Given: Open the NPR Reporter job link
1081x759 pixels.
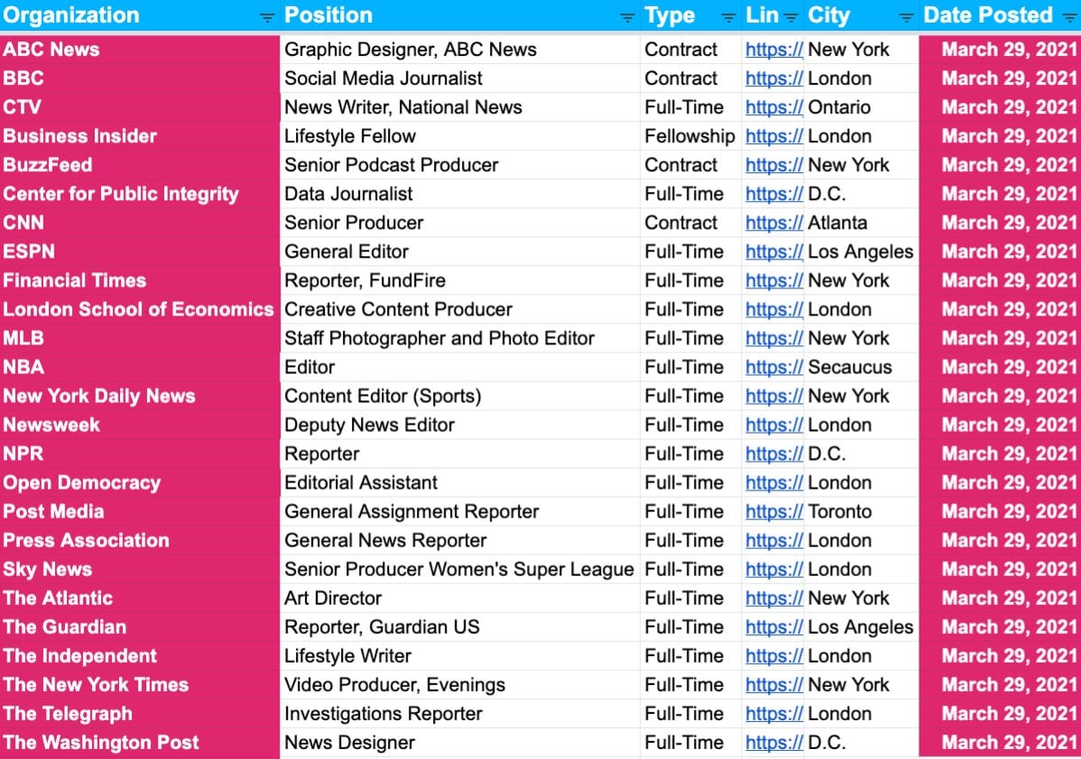Looking at the screenshot, I should tap(773, 453).
